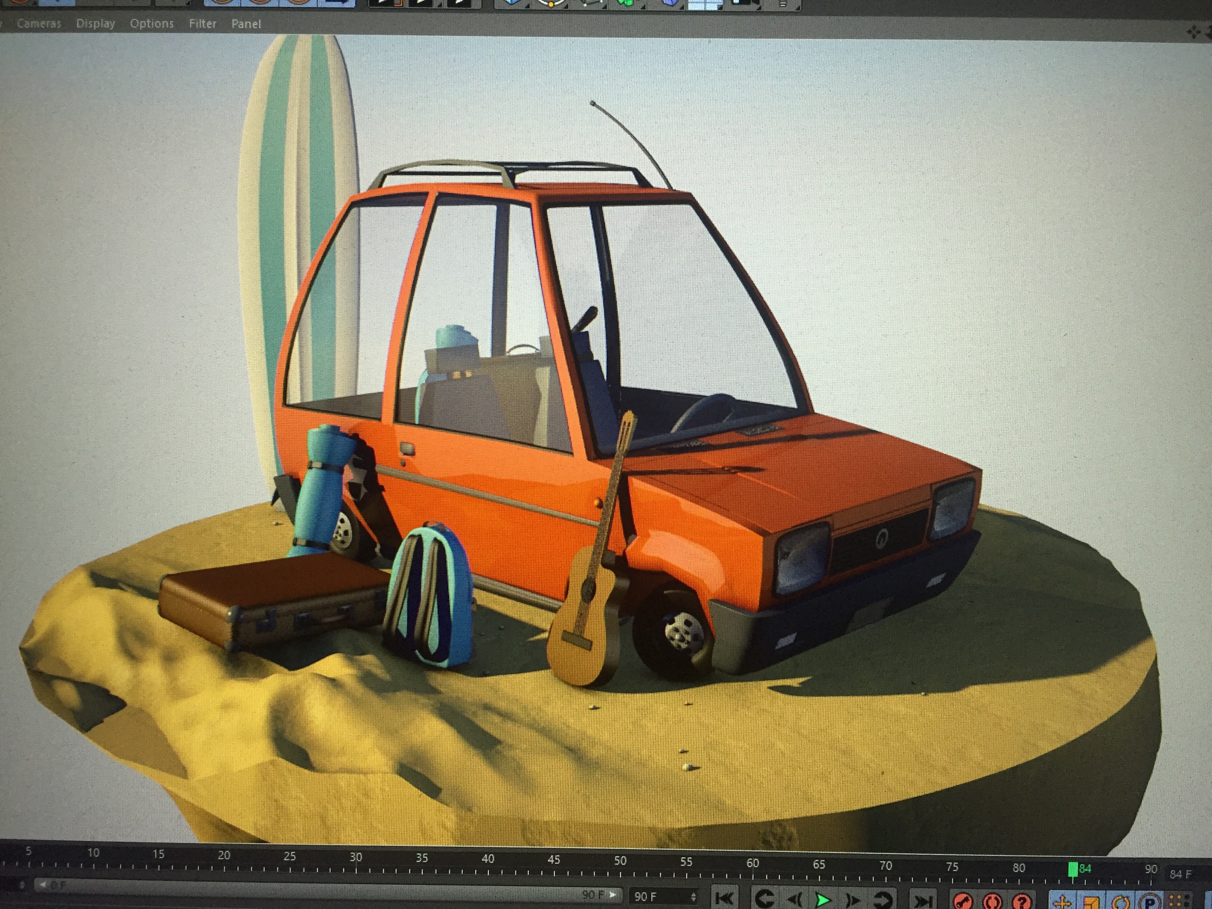
Task: Open the Display menu
Action: [x=95, y=23]
